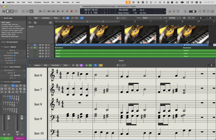Toggle Cycle mode button
216x140 pixels.
point(76,11)
